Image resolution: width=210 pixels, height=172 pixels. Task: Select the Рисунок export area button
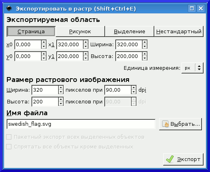80,32
